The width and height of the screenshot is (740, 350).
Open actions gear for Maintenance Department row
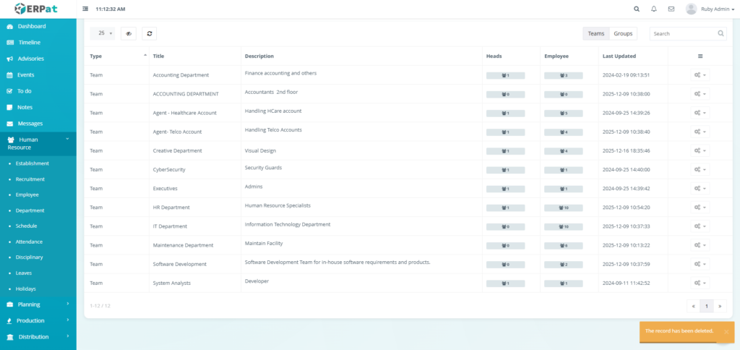pos(700,245)
